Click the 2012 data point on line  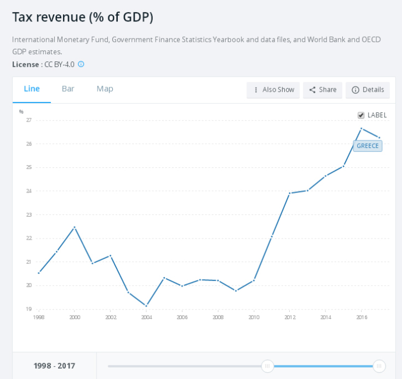[290, 193]
